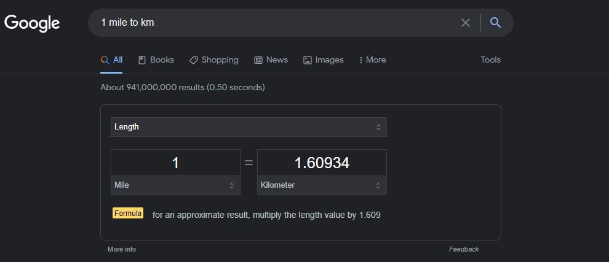This screenshot has height=262, width=609.
Task: Click the yellow Formula label
Action: tap(128, 213)
